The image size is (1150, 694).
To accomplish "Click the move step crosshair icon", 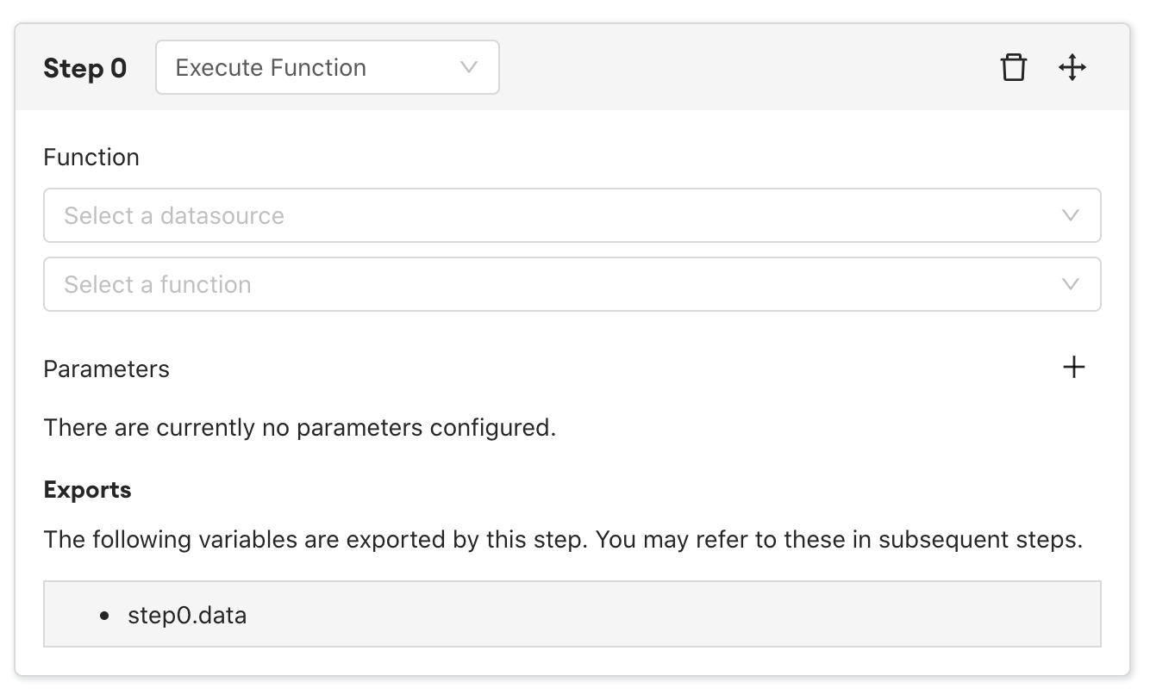I will tap(1072, 67).
